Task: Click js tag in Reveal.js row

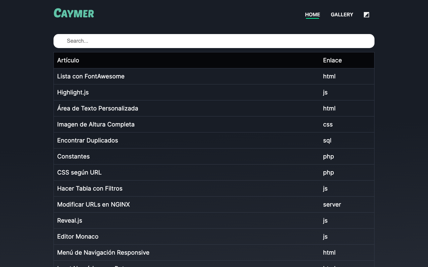Action: pyautogui.click(x=325, y=221)
